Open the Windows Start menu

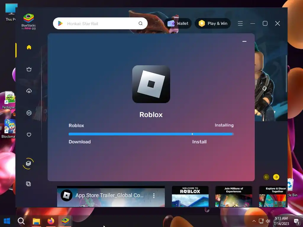tap(7, 221)
